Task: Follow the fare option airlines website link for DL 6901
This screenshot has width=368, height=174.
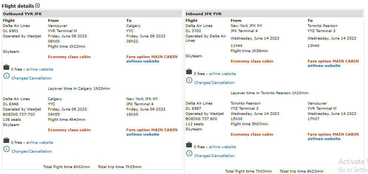Action: [142, 61]
